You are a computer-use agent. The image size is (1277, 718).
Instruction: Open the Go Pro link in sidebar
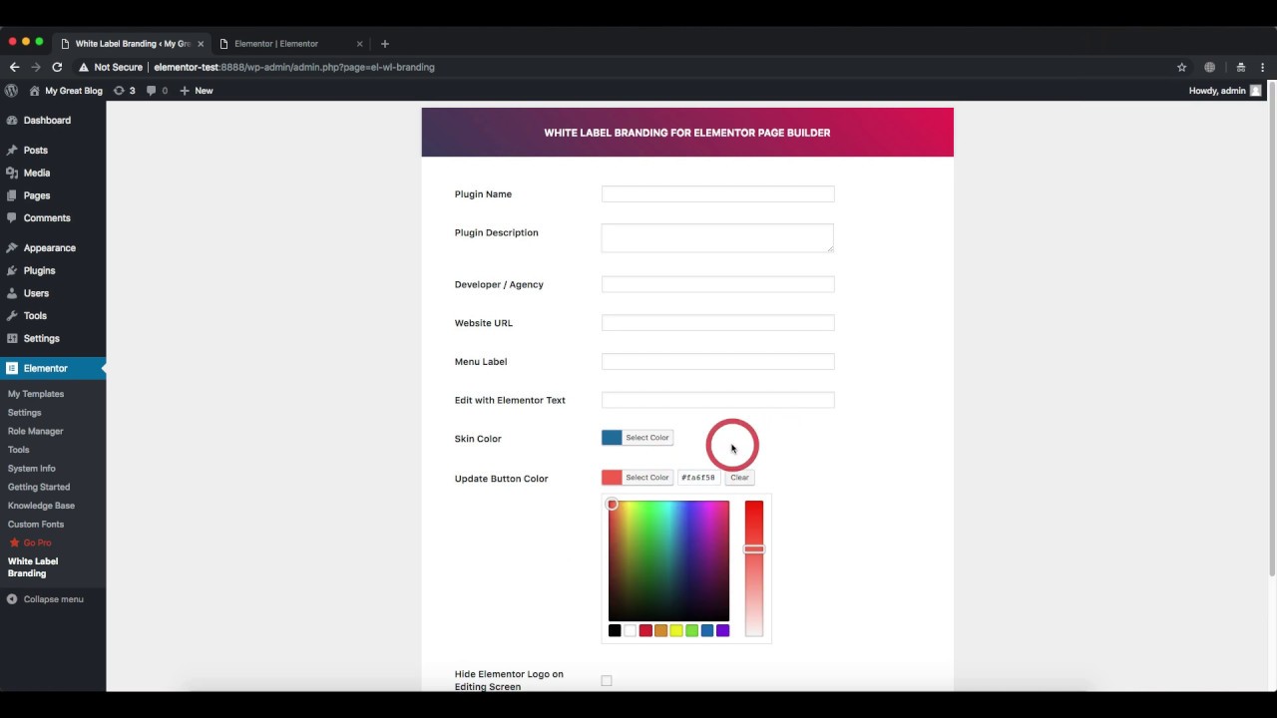coord(37,542)
